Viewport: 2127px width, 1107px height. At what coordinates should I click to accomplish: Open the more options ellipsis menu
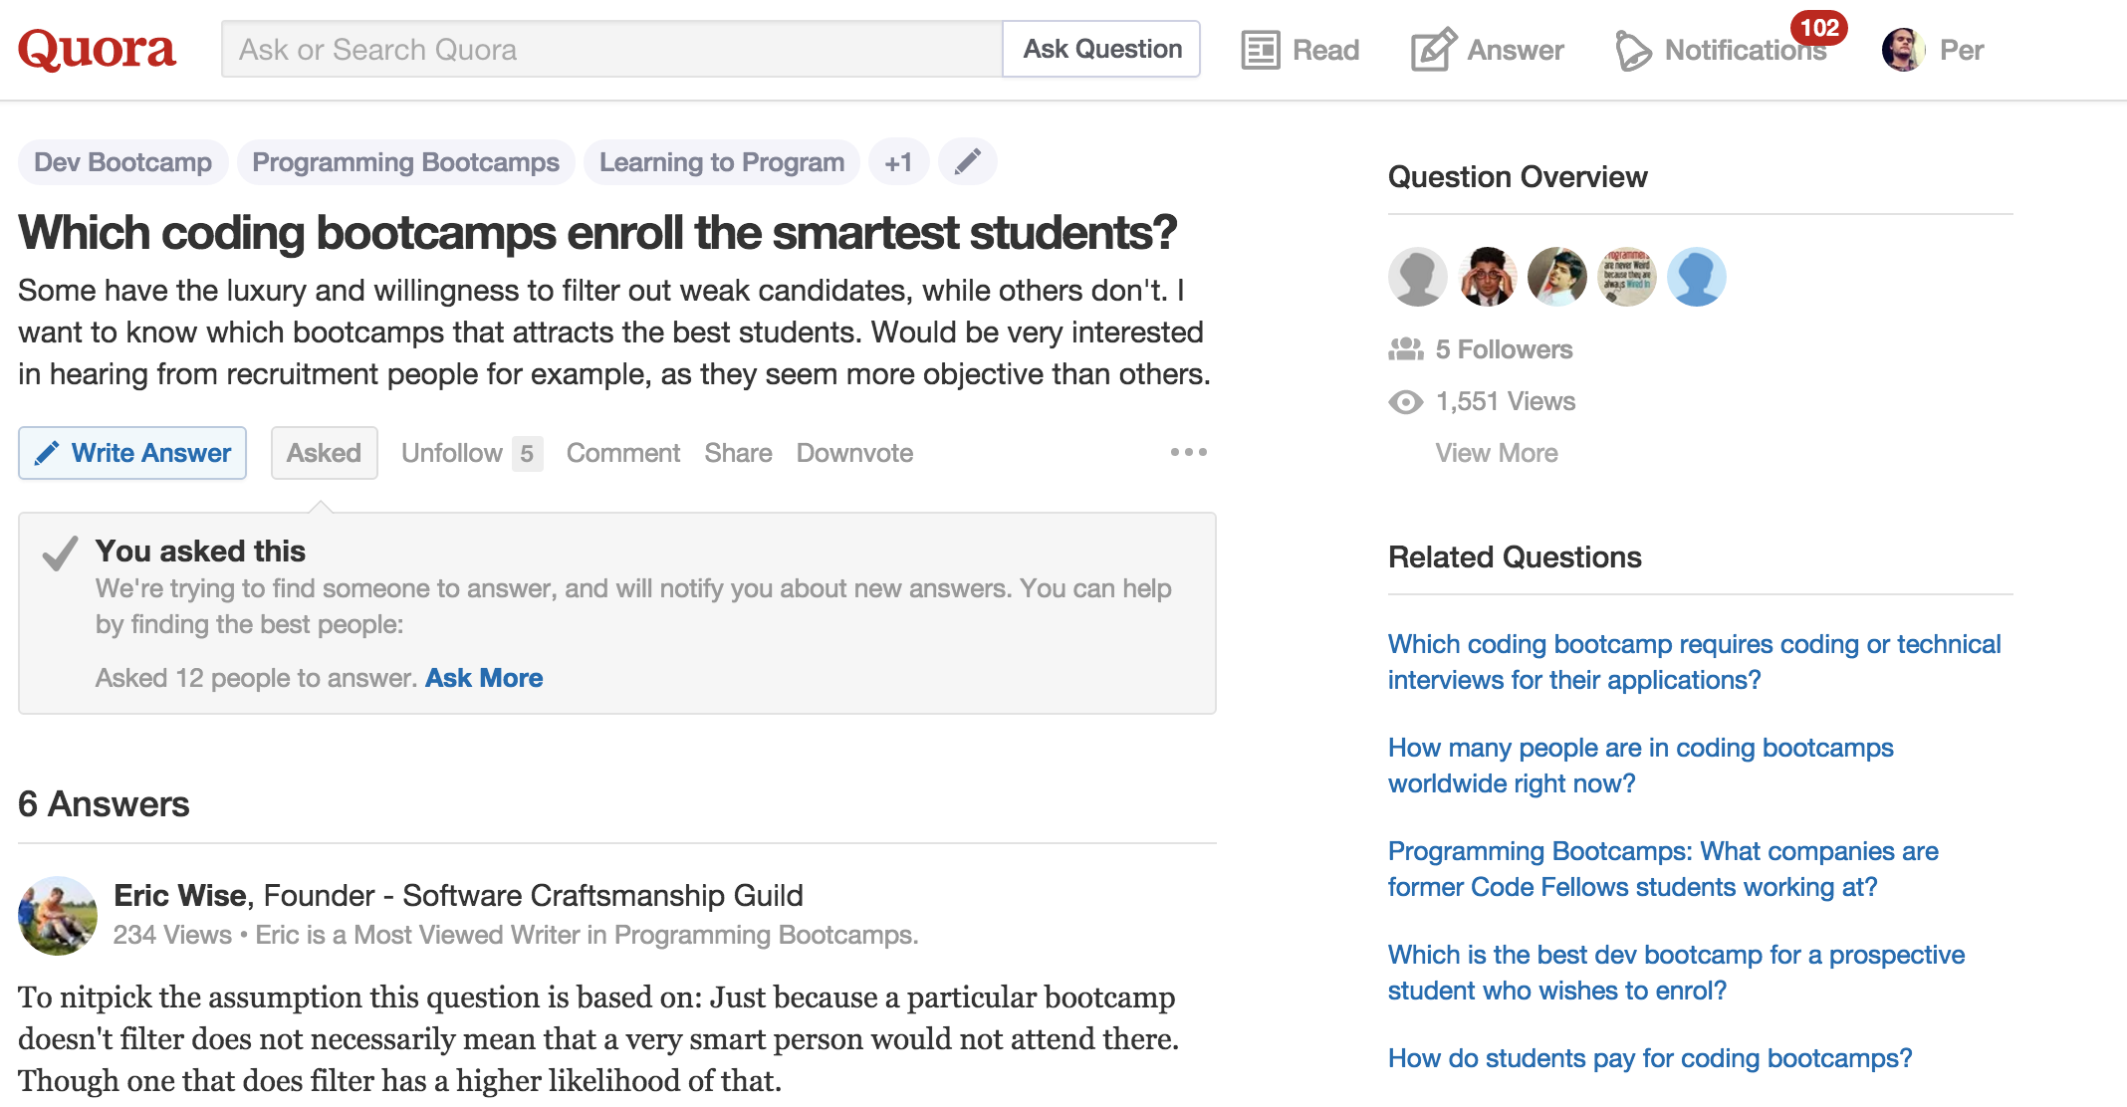(x=1188, y=453)
